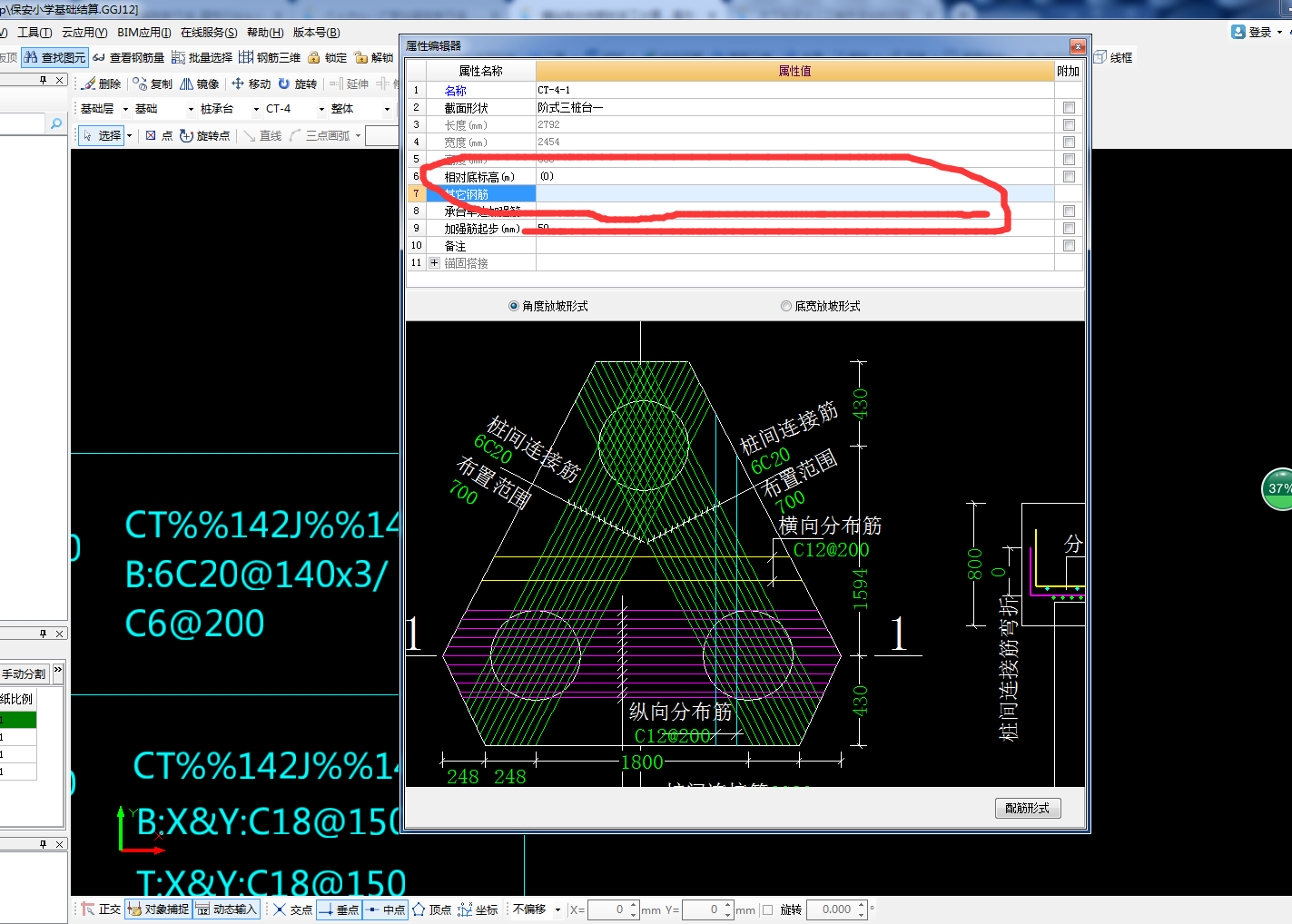Check the 附加 box for 长度 row
The width and height of the screenshot is (1292, 924).
click(1069, 124)
